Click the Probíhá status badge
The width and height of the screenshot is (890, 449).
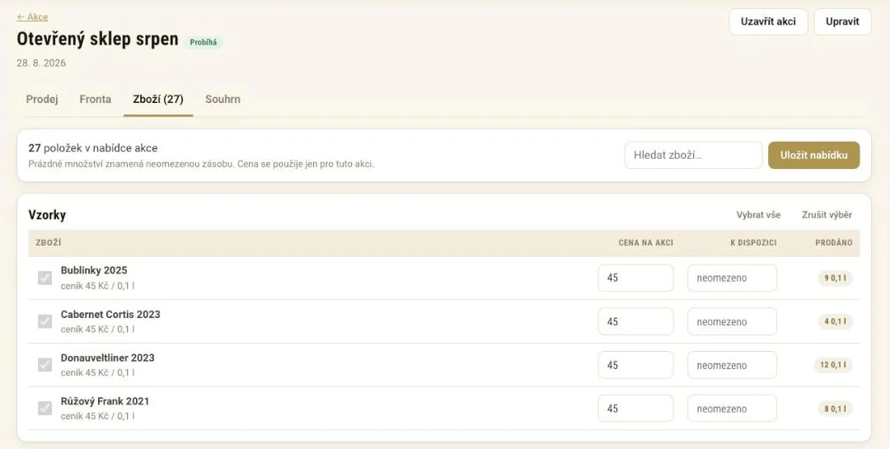[204, 42]
